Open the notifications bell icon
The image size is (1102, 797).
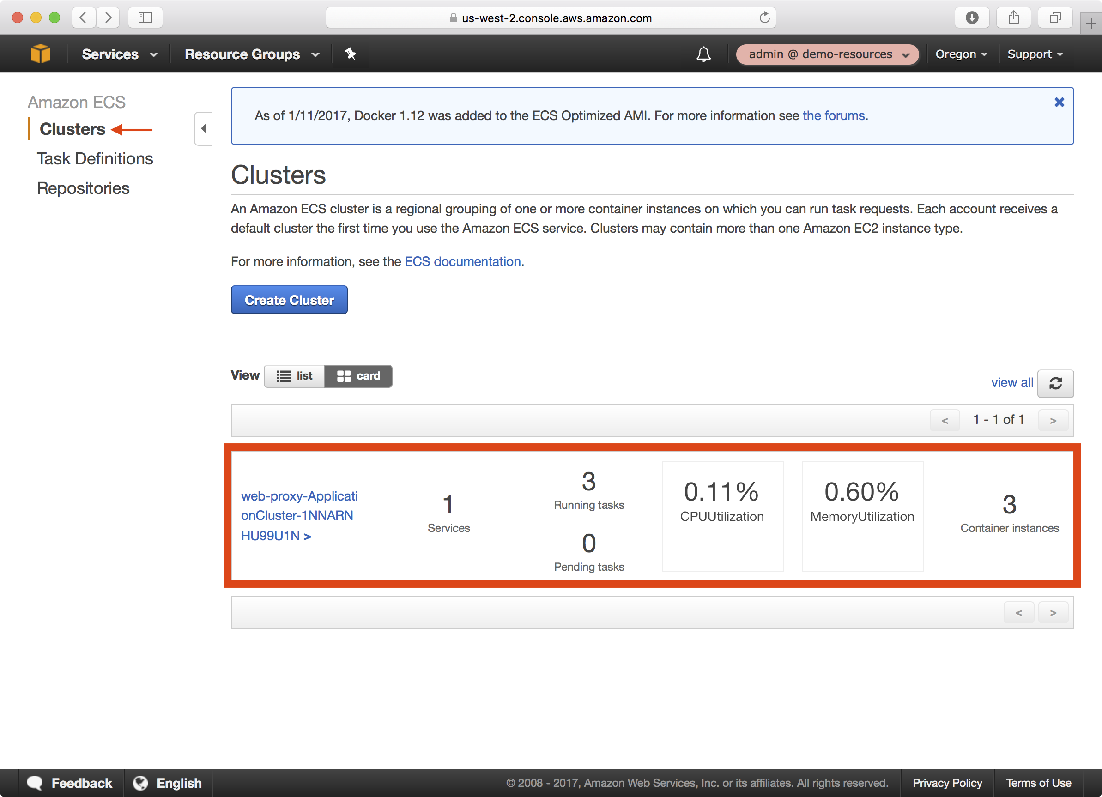coord(703,54)
